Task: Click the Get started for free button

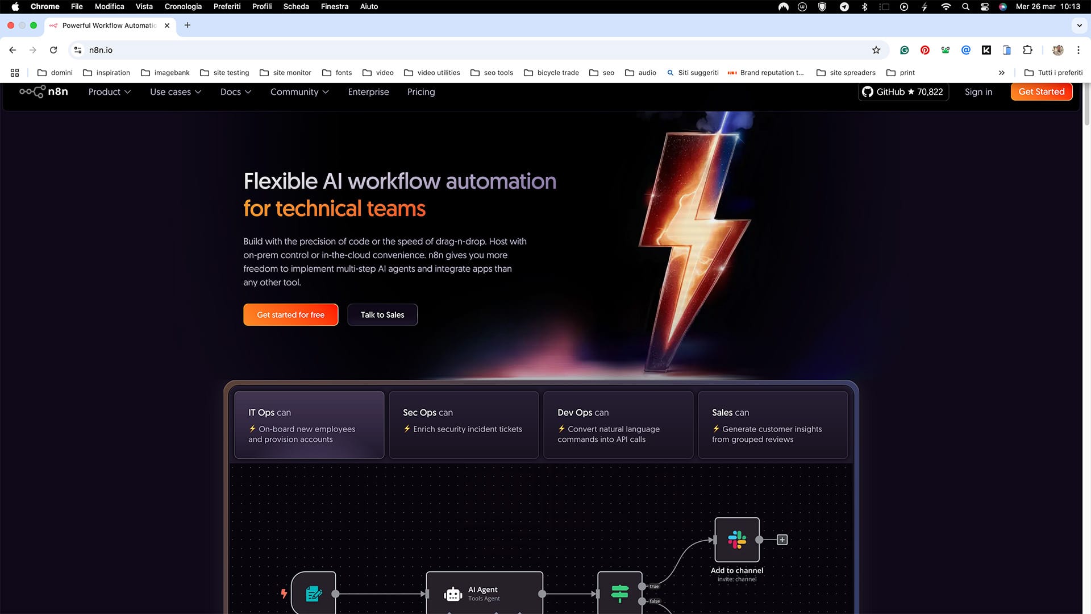Action: coord(290,314)
